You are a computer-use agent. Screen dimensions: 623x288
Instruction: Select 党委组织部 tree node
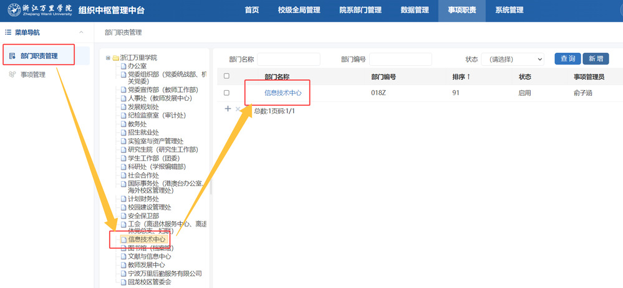coord(167,78)
